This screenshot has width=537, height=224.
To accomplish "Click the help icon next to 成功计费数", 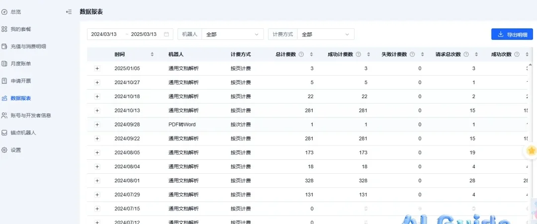I will 358,54.
